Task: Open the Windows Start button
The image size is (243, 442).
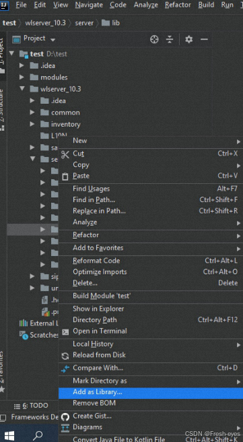Action: [9, 435]
